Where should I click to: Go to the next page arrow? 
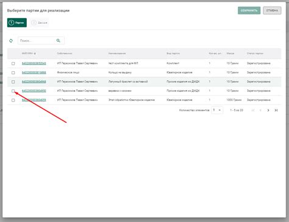tap(268, 110)
